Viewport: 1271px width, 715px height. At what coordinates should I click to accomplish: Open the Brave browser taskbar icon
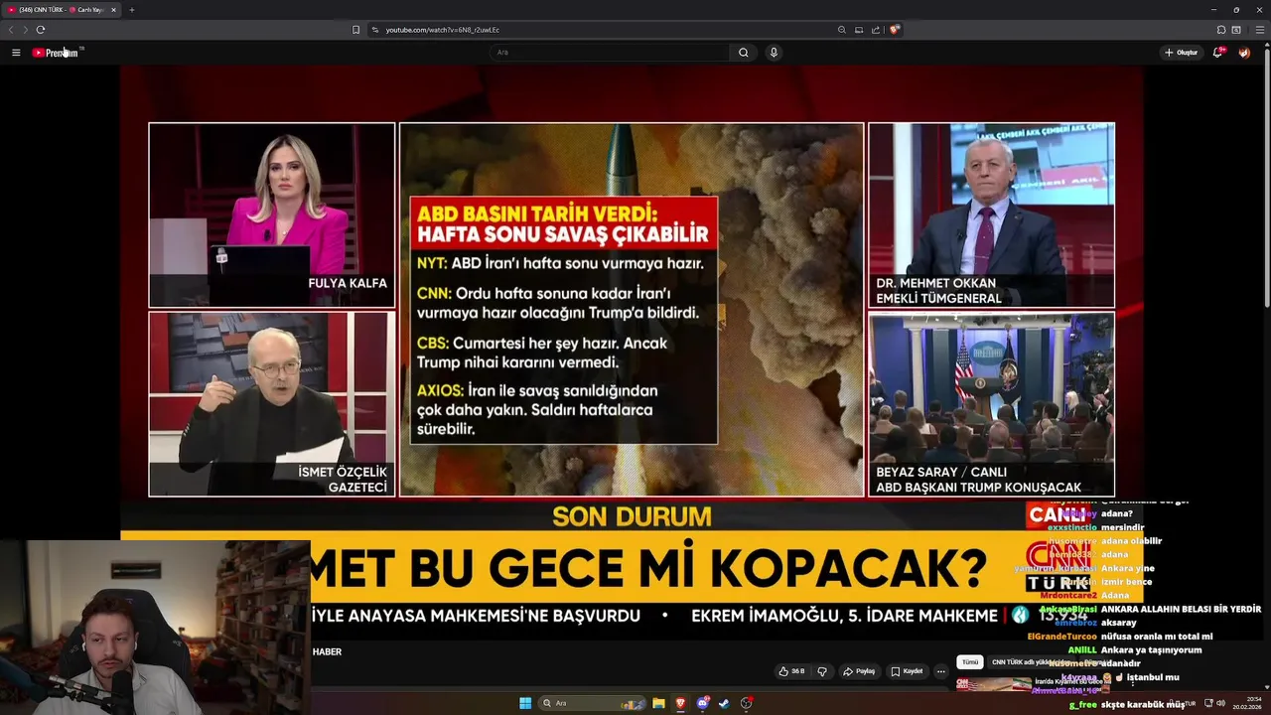tap(680, 703)
